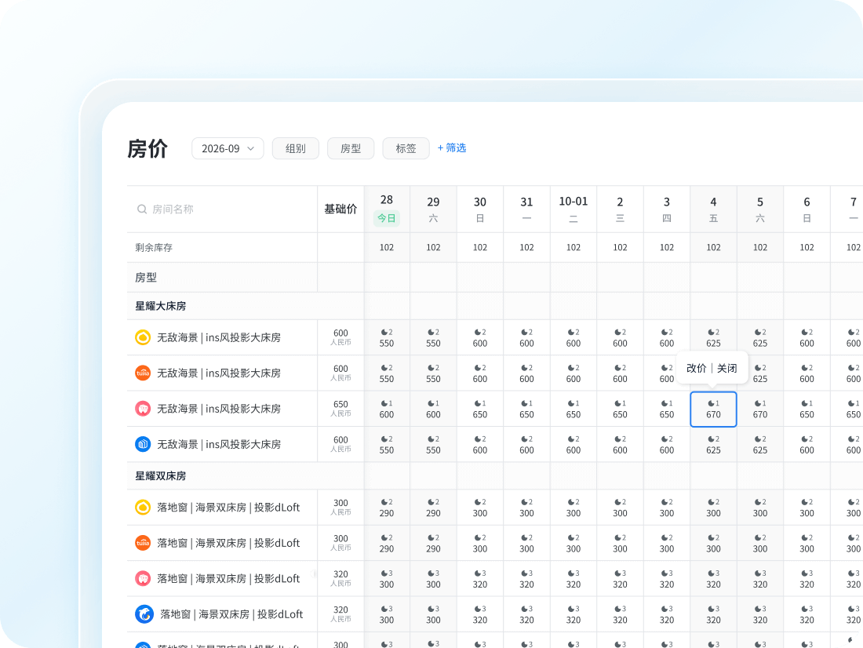Open the 房型 filter dropdown
This screenshot has height=648, width=863.
(351, 148)
